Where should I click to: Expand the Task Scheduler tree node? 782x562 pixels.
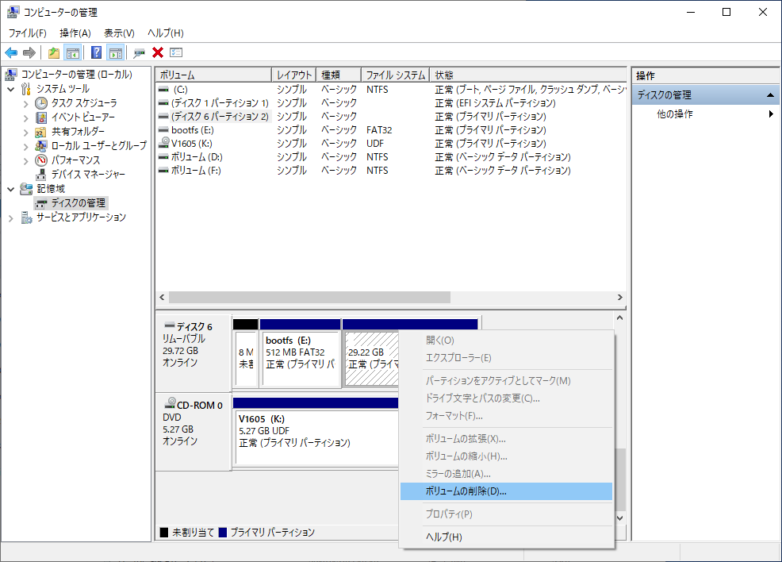(x=25, y=104)
